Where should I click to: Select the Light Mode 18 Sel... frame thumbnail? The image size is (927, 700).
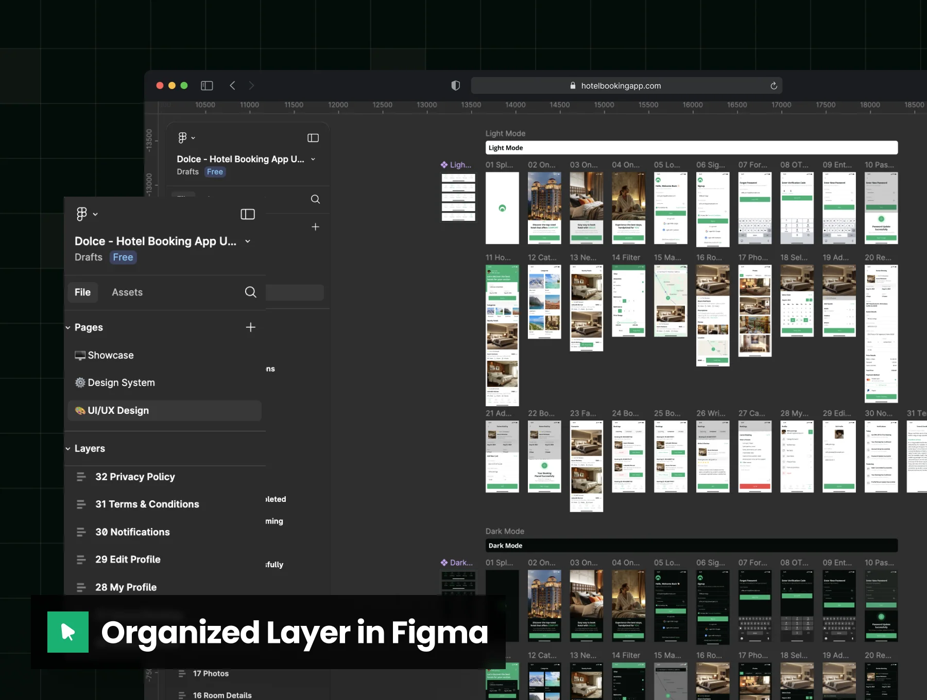(x=797, y=301)
